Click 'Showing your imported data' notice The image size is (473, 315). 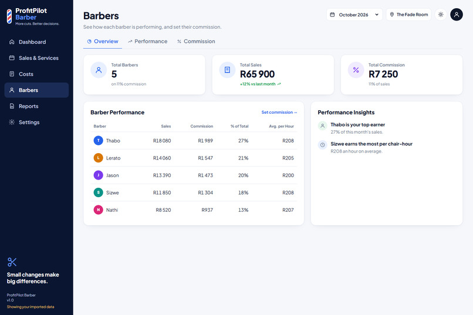[31, 307]
